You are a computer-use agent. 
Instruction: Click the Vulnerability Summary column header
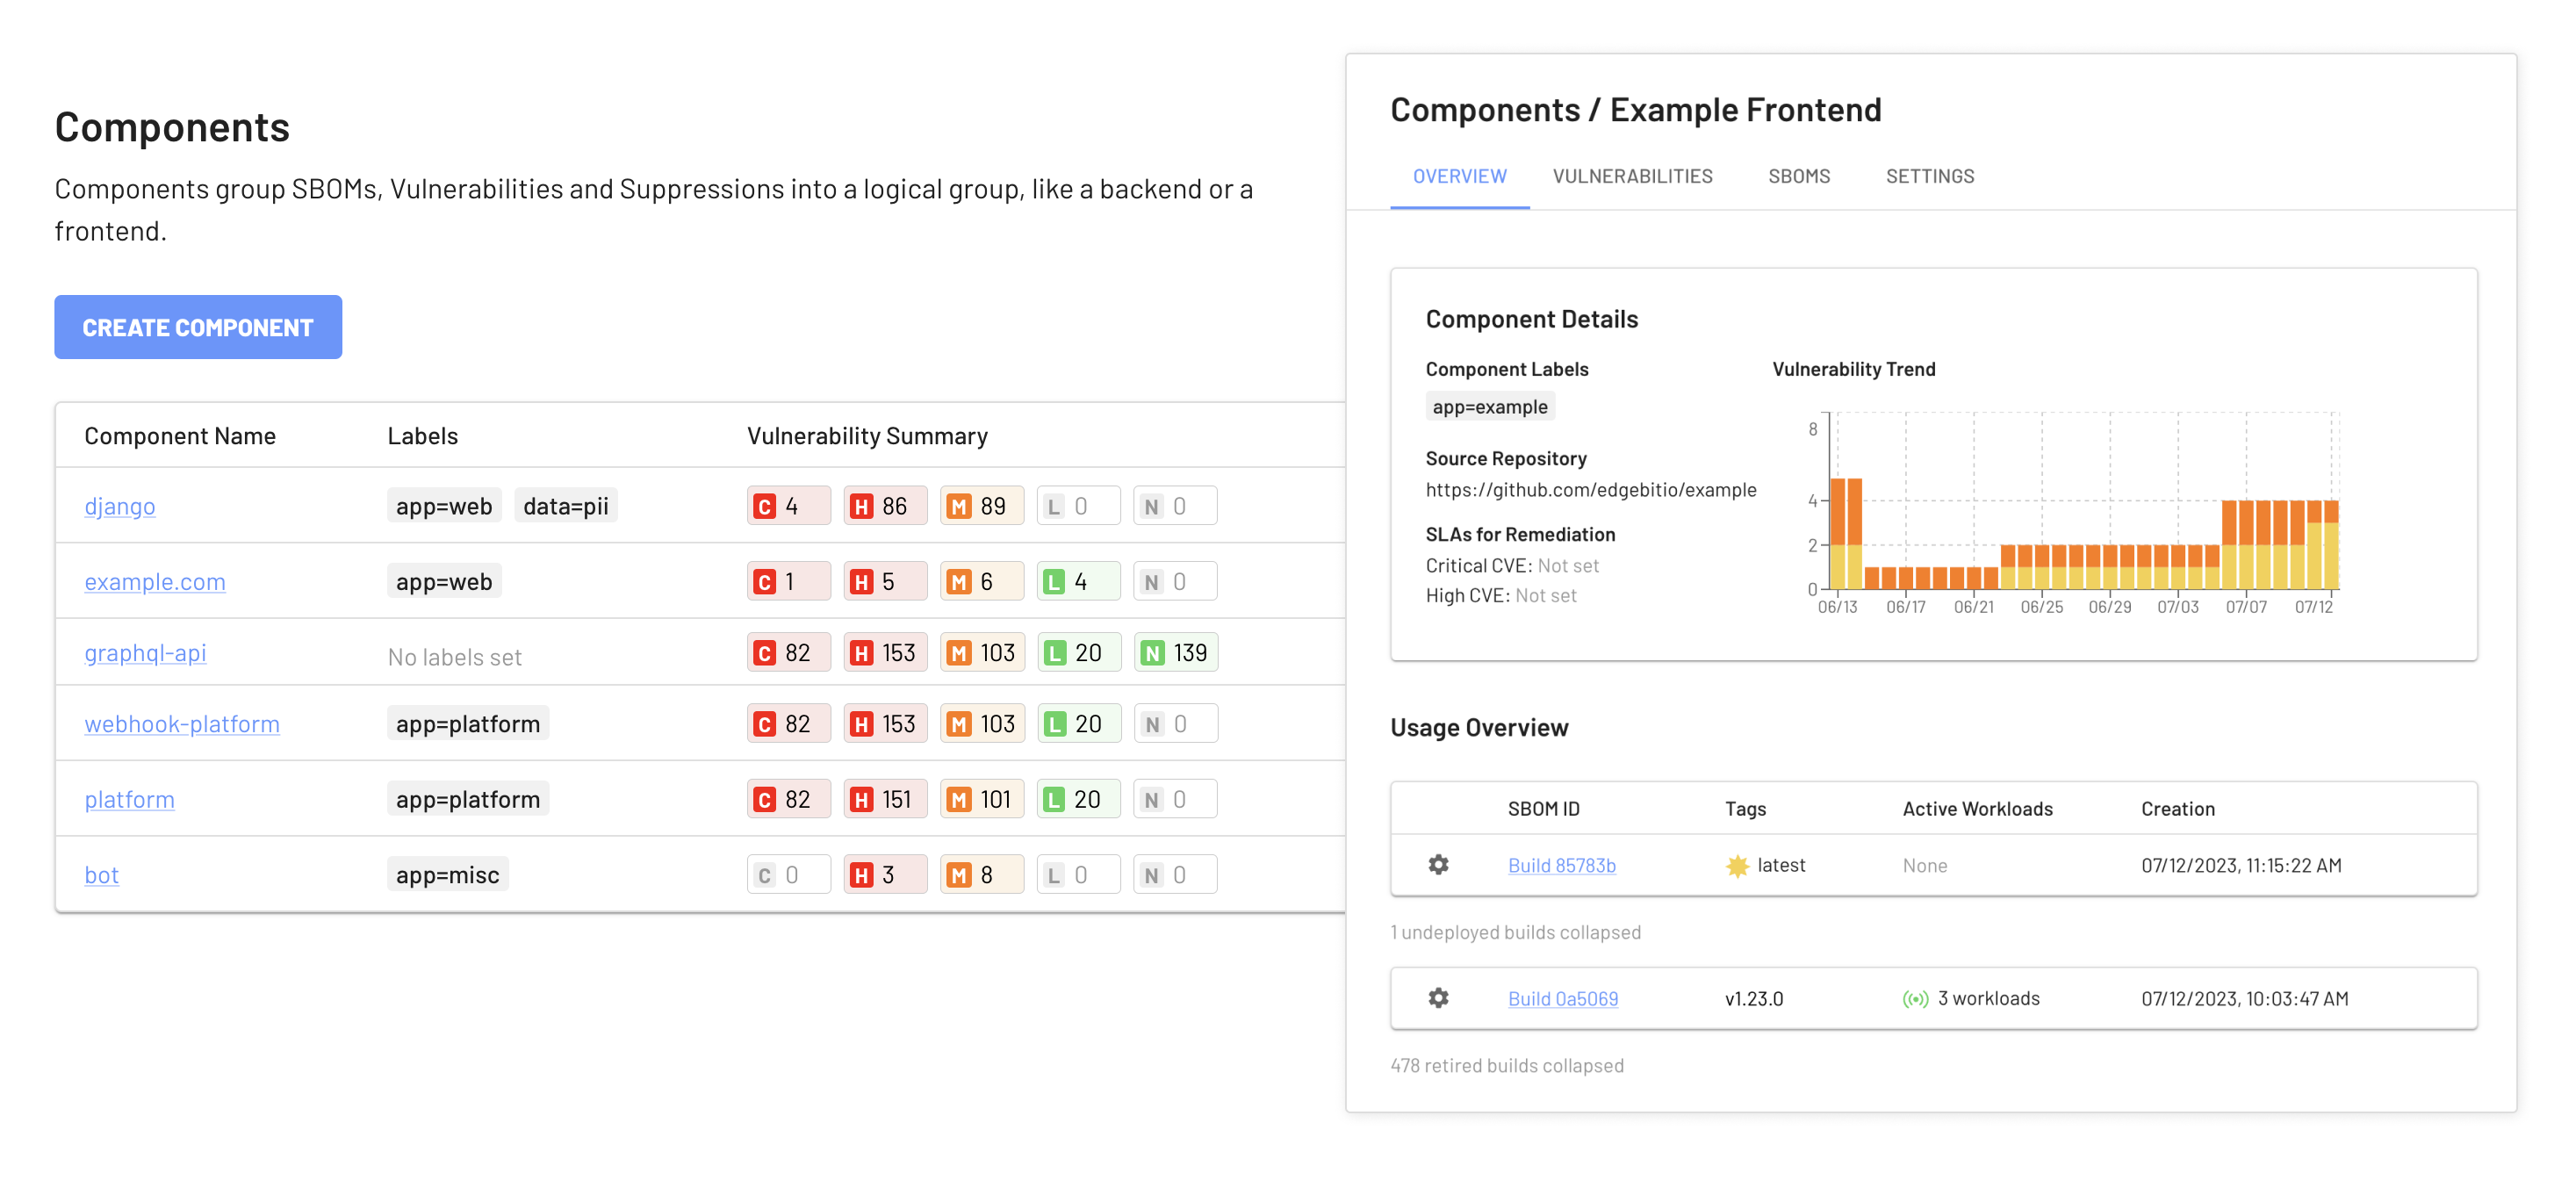pos(867,436)
